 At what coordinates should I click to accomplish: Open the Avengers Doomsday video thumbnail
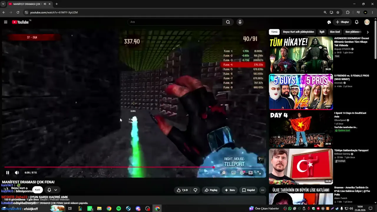pos(301,54)
